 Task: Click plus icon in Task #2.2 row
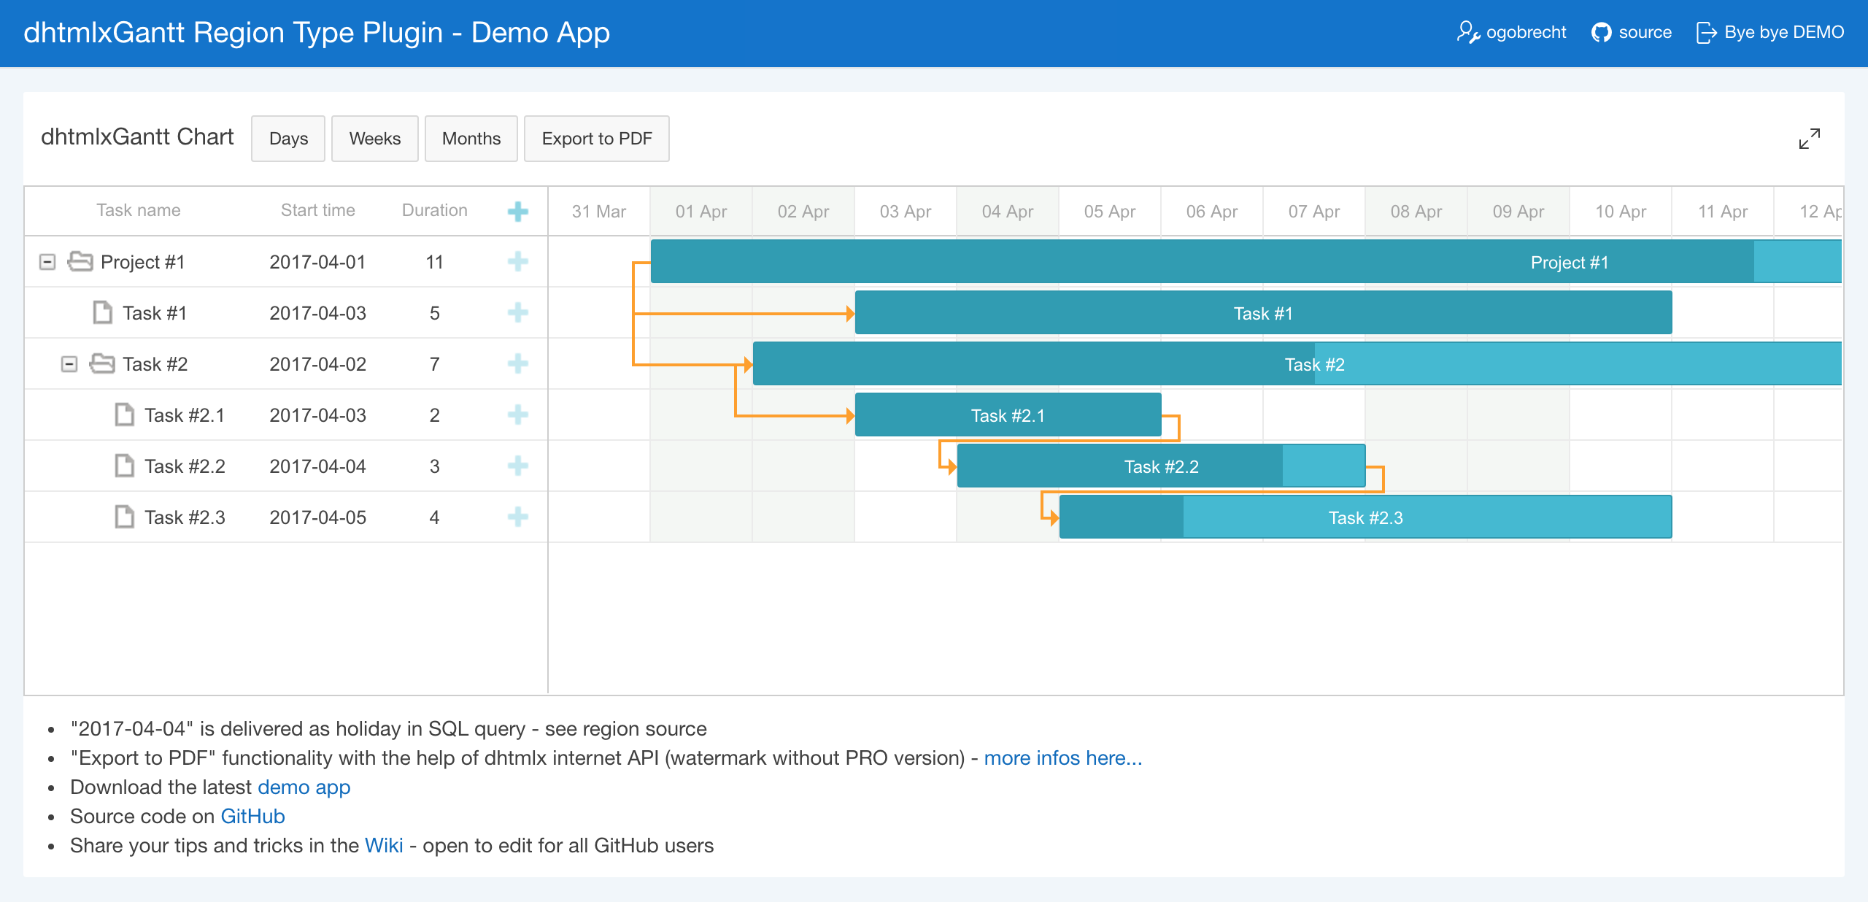click(517, 466)
